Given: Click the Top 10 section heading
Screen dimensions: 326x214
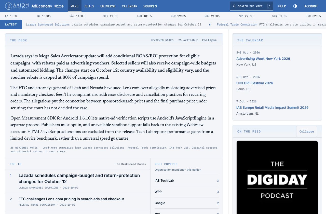Looking at the screenshot, I should (x=16, y=164).
